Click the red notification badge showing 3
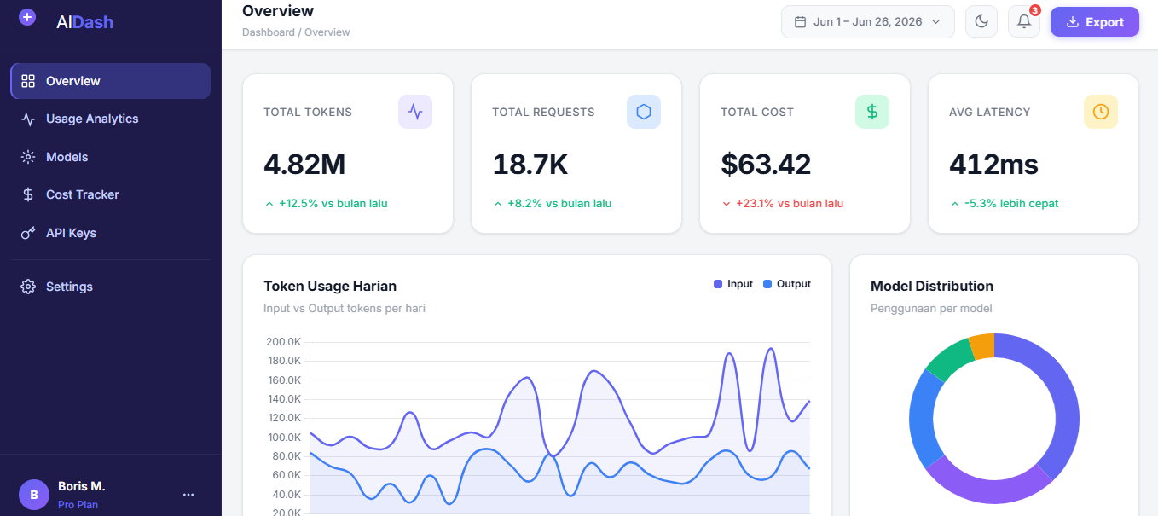Viewport: 1158px width, 516px height. 1034,10
